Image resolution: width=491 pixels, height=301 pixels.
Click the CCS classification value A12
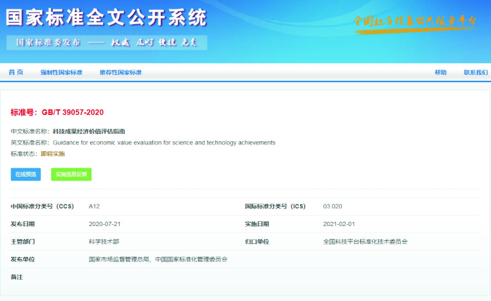coord(94,206)
